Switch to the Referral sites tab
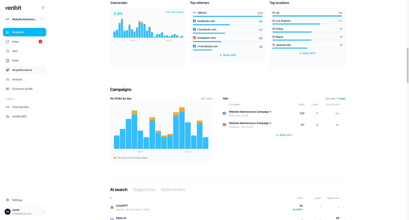The image size is (409, 220). [x=173, y=190]
